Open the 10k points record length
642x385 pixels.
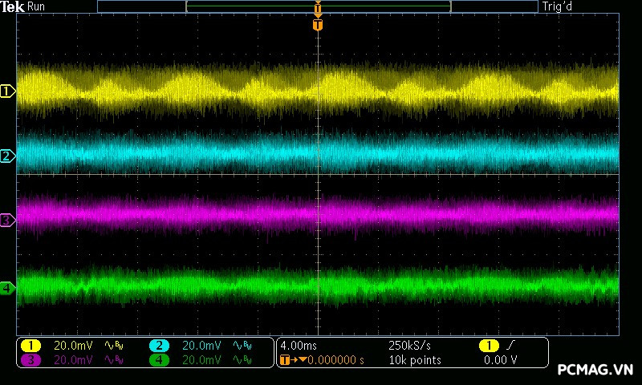414,360
